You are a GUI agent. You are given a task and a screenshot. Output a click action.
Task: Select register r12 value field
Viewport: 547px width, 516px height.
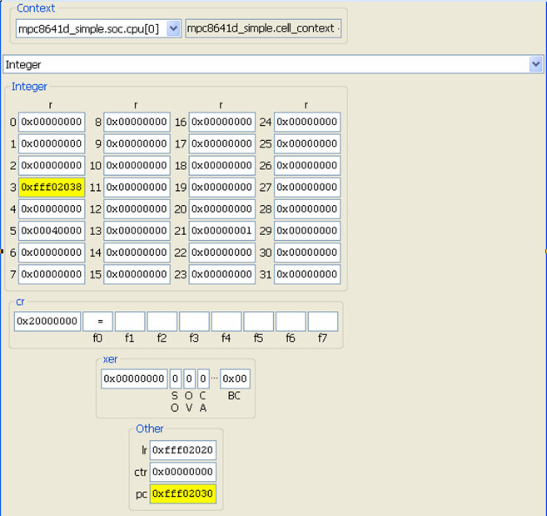(137, 209)
